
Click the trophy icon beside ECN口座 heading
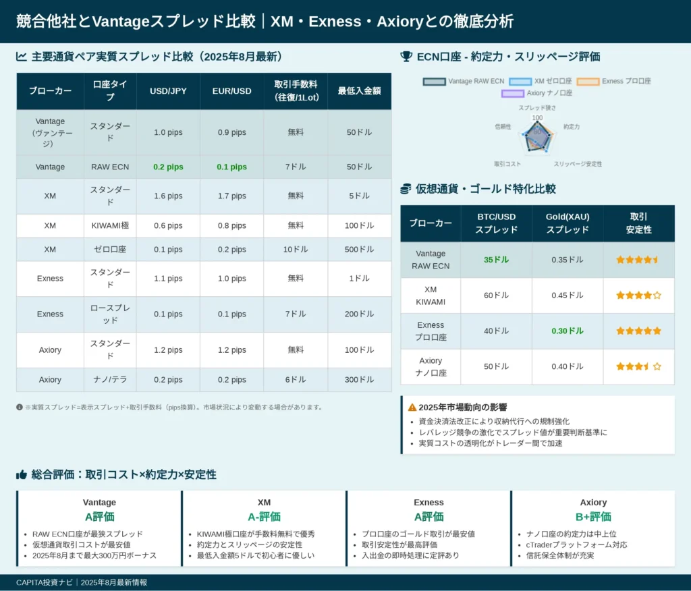pyautogui.click(x=406, y=57)
